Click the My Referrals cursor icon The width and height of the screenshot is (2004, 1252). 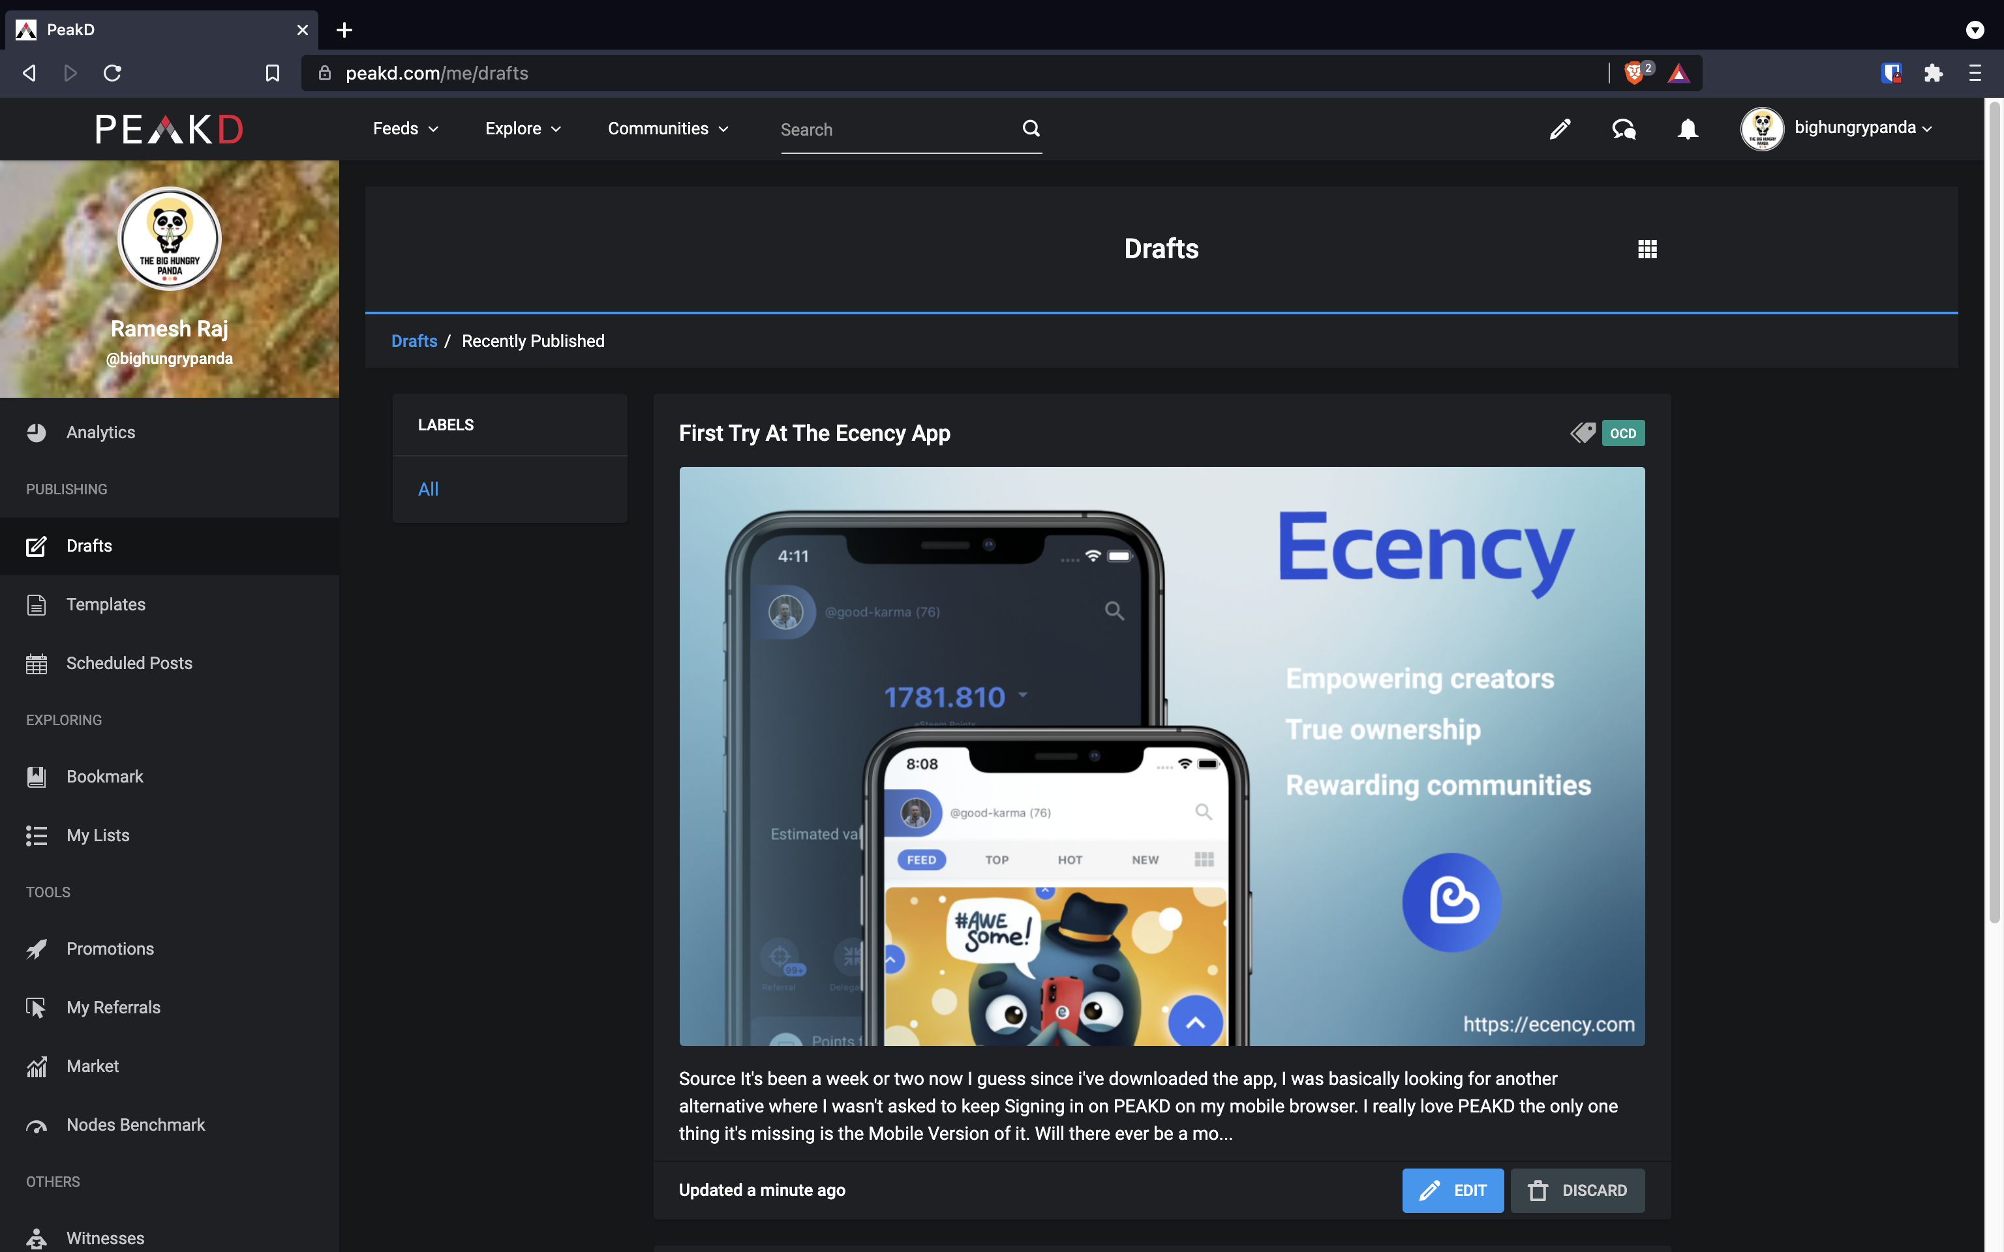37,1007
